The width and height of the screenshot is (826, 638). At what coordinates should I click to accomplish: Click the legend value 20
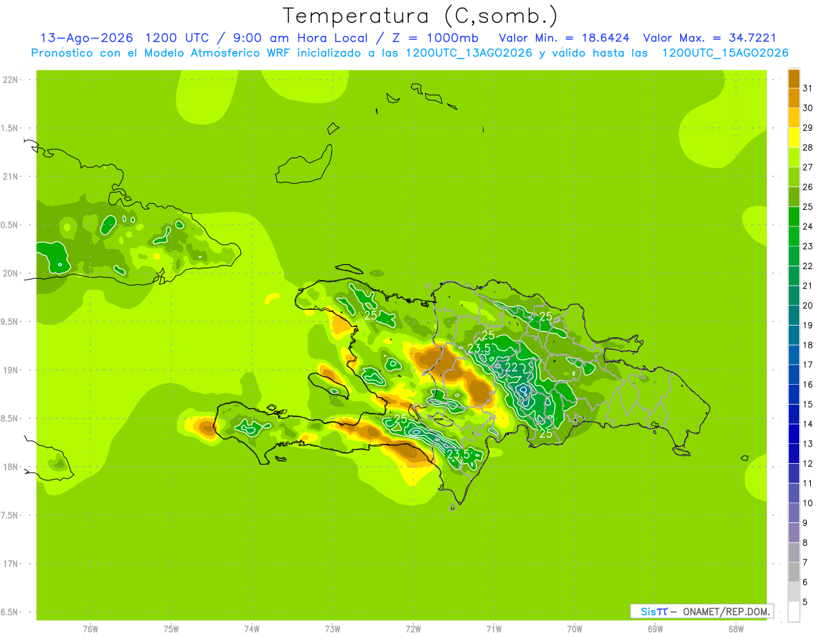point(807,305)
